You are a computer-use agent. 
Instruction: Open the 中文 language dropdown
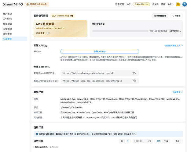[170, 4]
